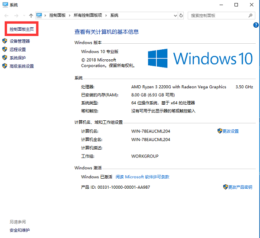Image resolution: width=260 pixels, height=238 pixels.
Task: Expand the chevron after 所有控制面板项 in breadcrumb
Action: [x=107, y=15]
